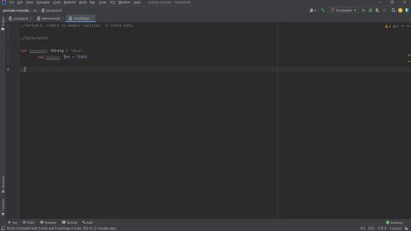Click youtube tutorials breadcrumb in navigation bar

click(x=16, y=10)
